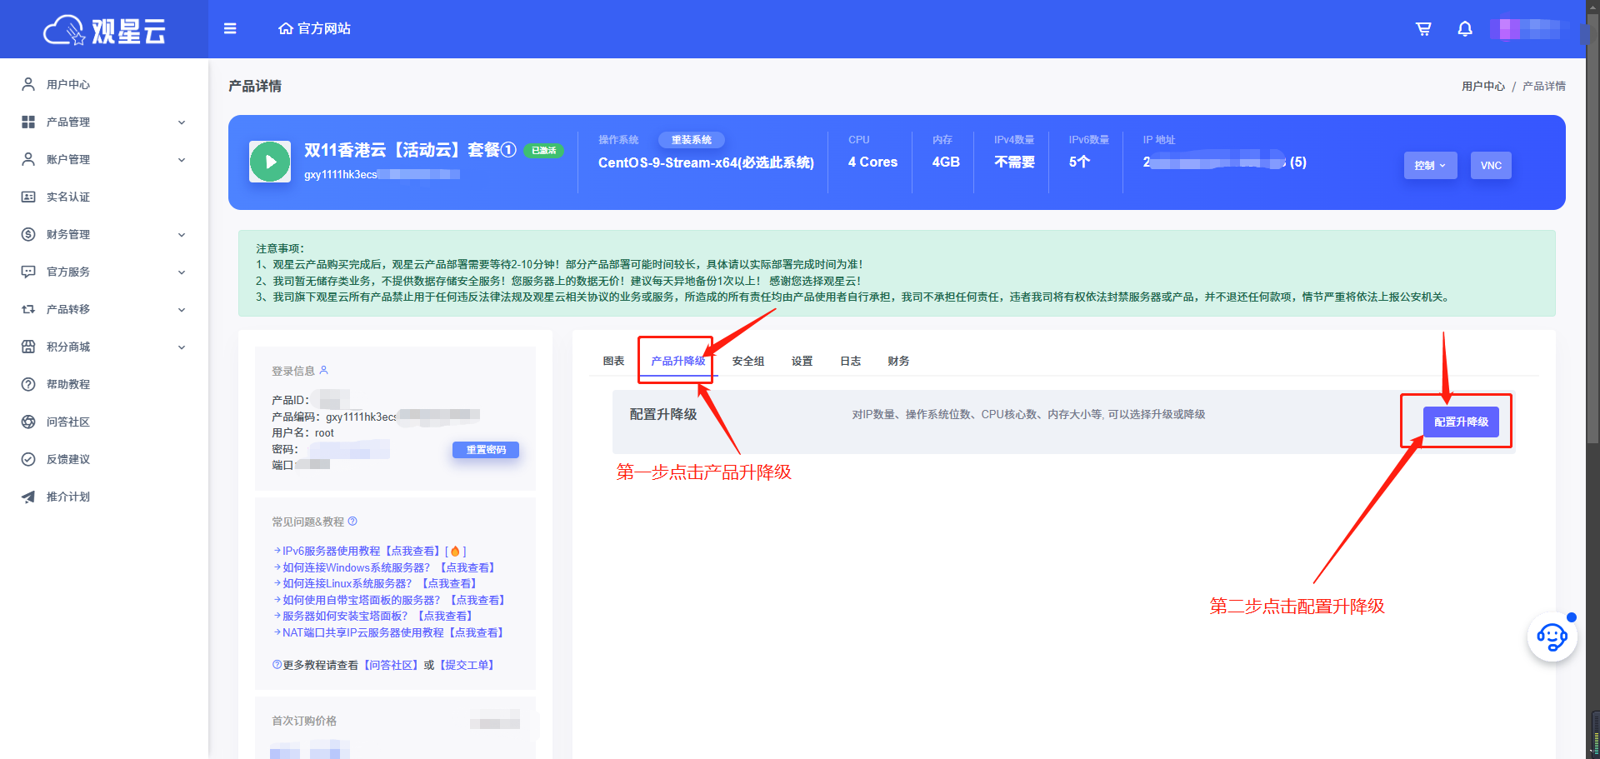Screen dimensions: 1600x759
Task: Click the 已激活 status badge
Action: pyautogui.click(x=543, y=151)
